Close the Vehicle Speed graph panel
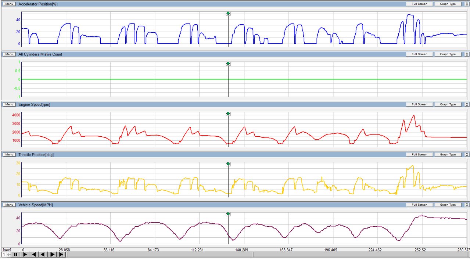This screenshot has height=259, width=470. pos(467,205)
